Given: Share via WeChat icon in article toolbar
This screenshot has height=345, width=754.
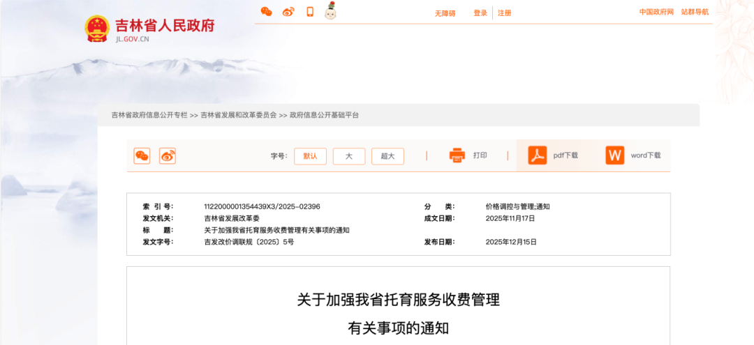Looking at the screenshot, I should pos(142,156).
